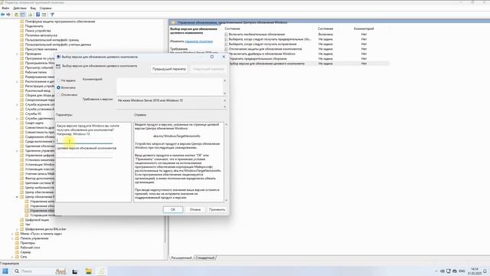The width and height of the screenshot is (490, 276).
Task: Expand the 'Служба журнала событий' tree node
Action: [17, 104]
